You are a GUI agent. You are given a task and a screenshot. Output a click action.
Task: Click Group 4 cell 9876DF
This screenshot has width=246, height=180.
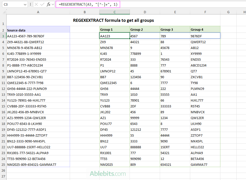(x=205, y=36)
